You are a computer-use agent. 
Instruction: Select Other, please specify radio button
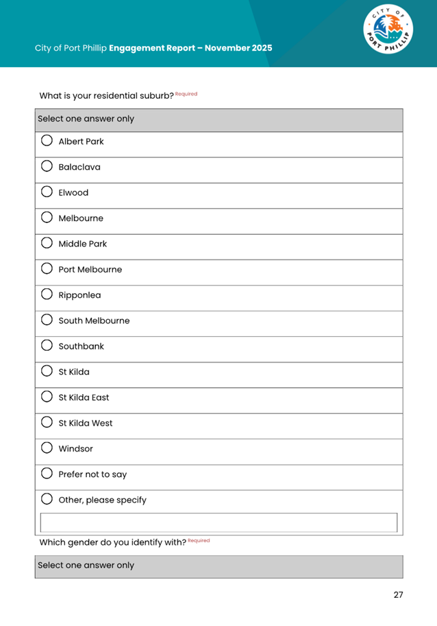[x=47, y=500]
